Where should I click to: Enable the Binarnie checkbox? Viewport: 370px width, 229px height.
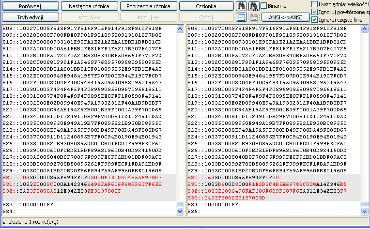pyautogui.click(x=264, y=6)
